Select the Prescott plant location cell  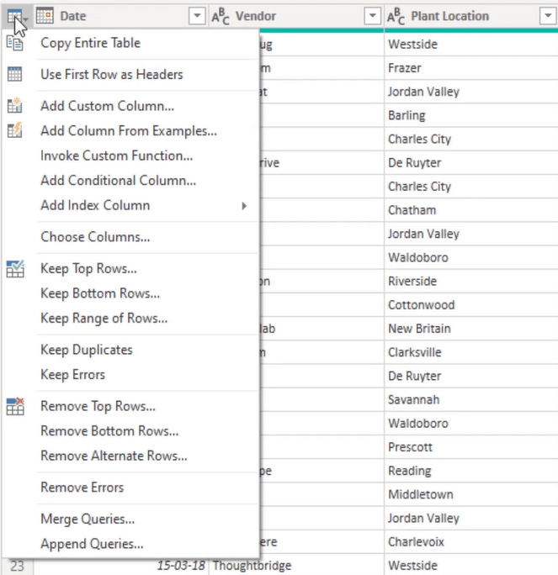471,447
